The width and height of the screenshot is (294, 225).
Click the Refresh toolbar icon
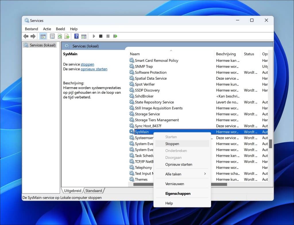click(x=60, y=36)
